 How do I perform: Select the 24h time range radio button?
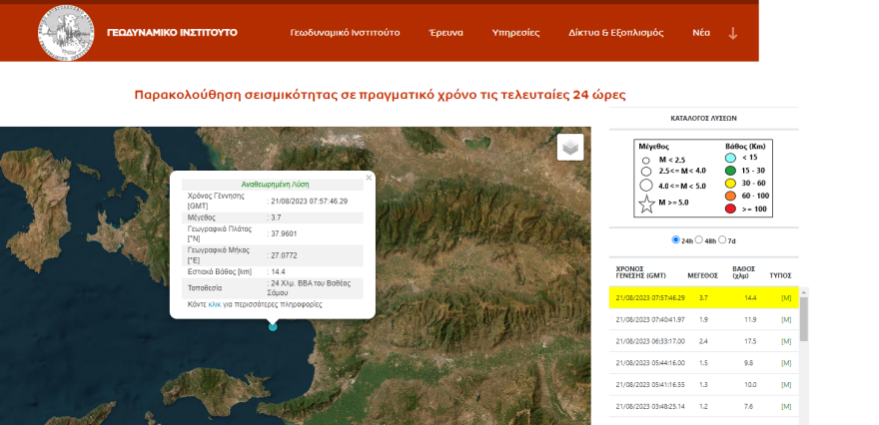675,239
